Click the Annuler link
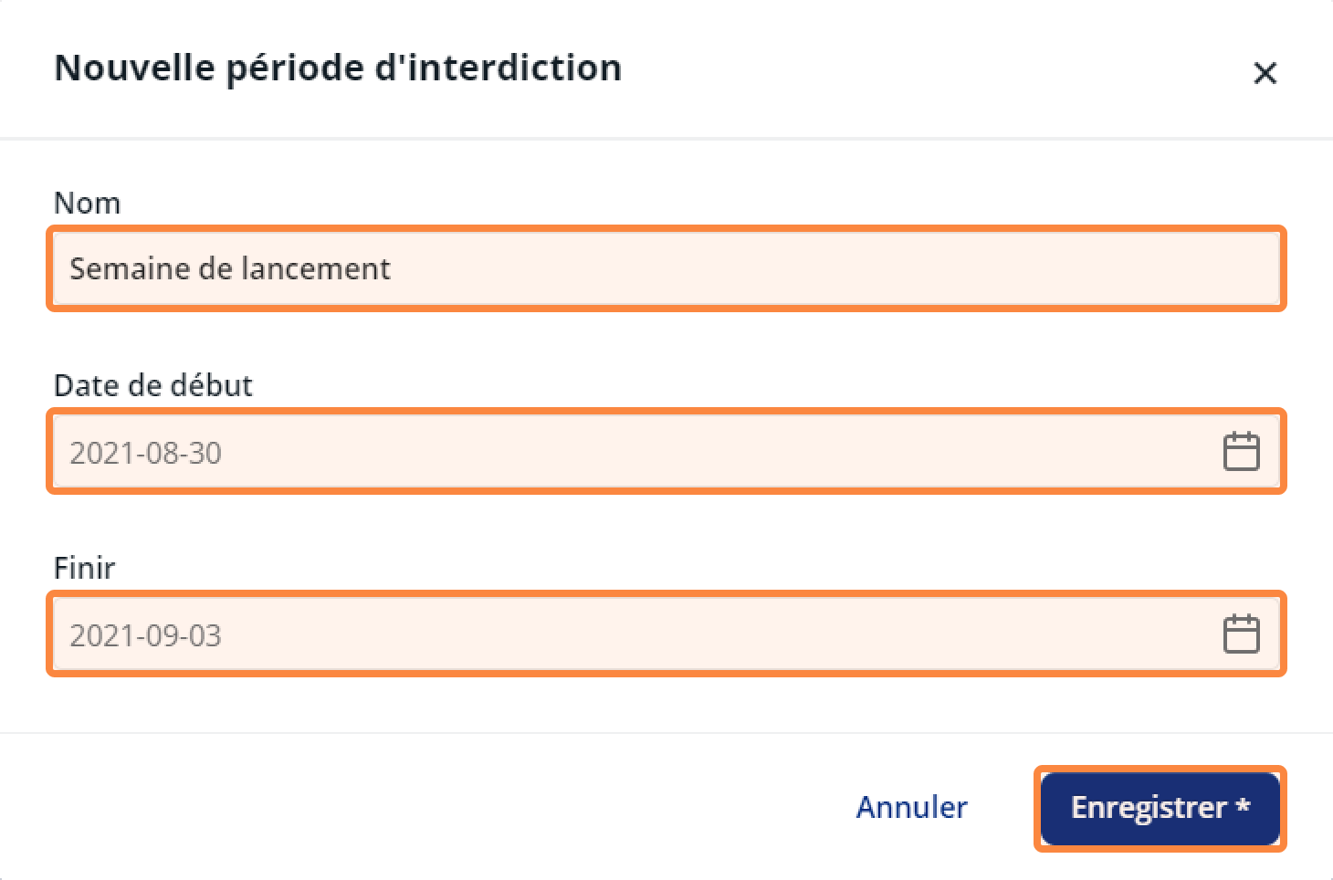Screen dimensions: 1333x880 coord(911,808)
